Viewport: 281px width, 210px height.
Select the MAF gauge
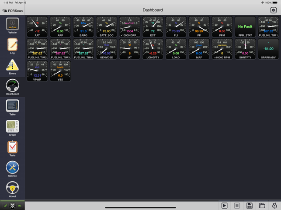(199, 49)
